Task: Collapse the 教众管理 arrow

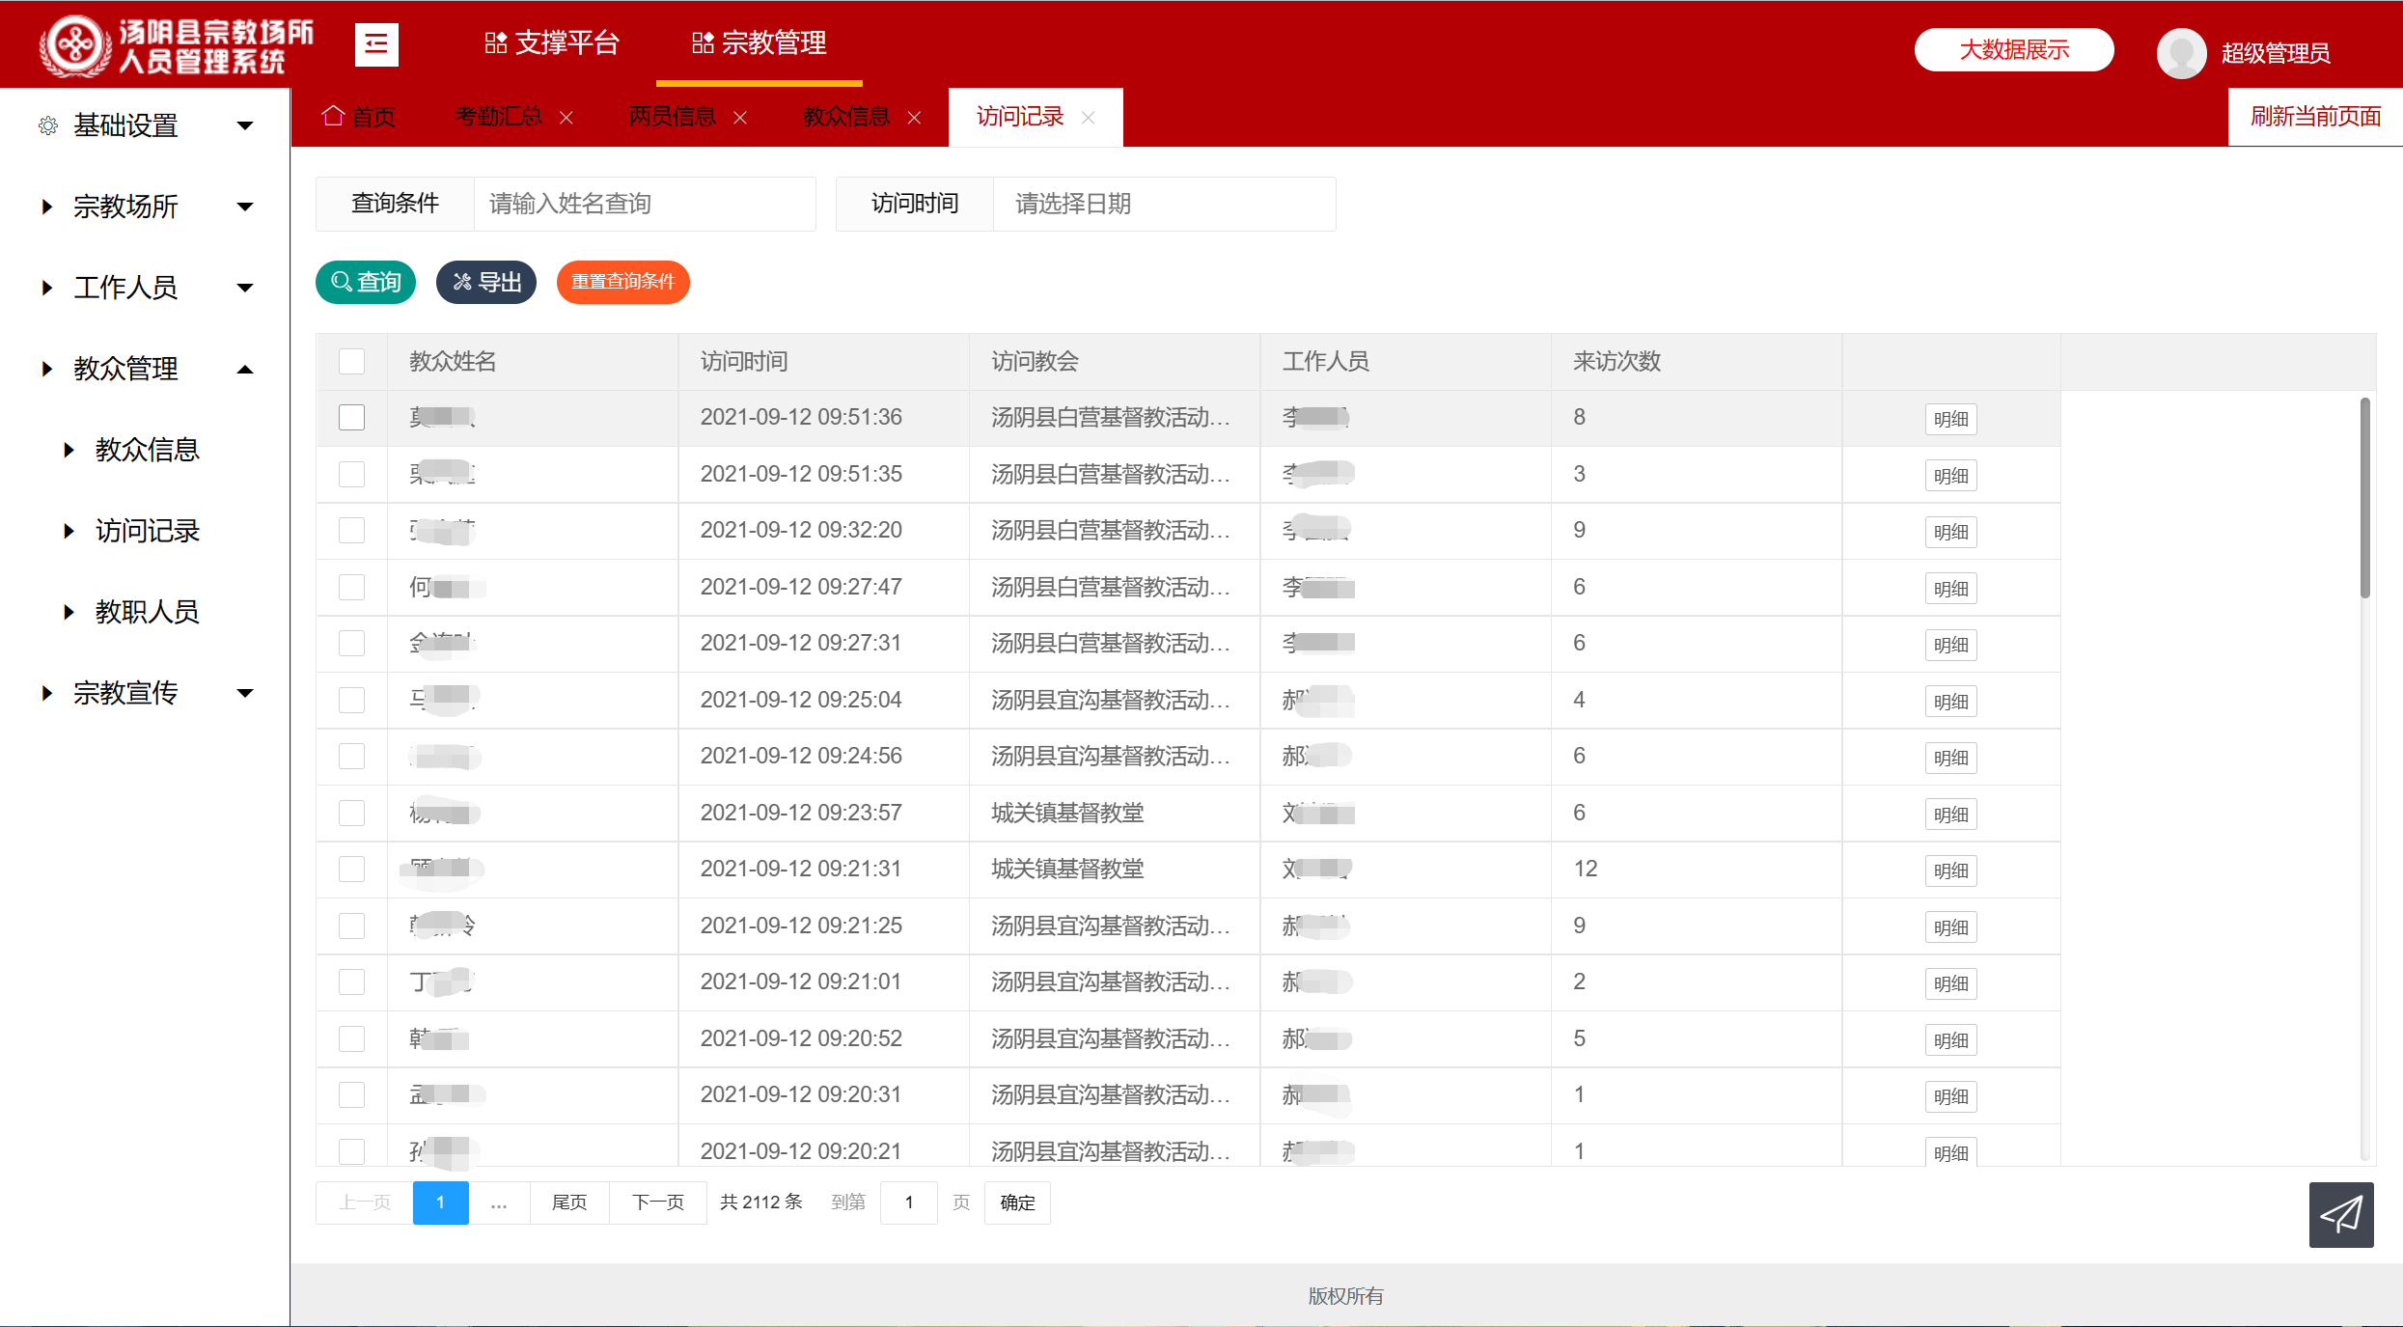Action: click(245, 369)
